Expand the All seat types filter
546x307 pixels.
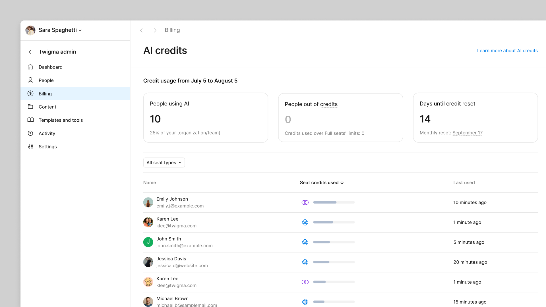pyautogui.click(x=164, y=162)
